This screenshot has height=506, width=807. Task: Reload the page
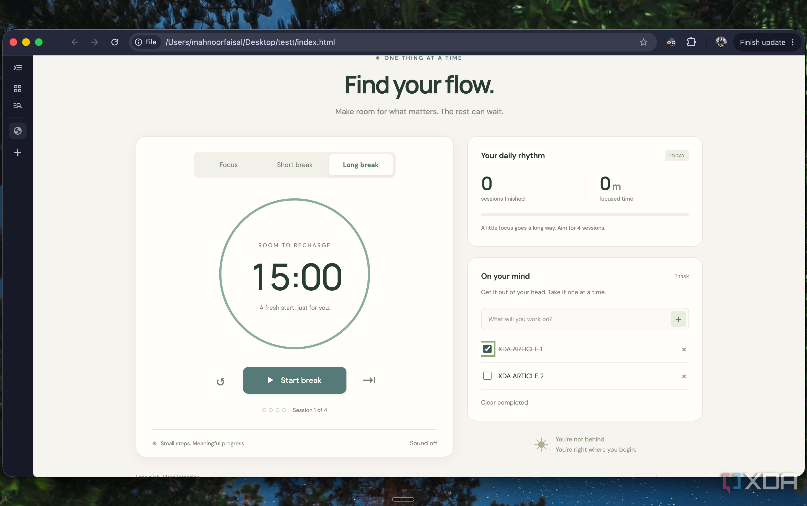click(x=115, y=42)
